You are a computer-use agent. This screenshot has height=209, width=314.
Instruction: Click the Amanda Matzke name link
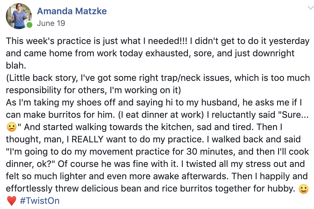72,11
